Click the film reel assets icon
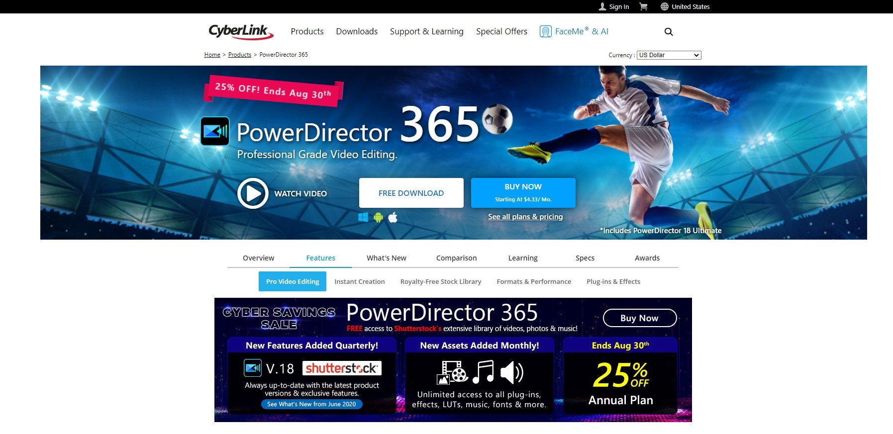The height and width of the screenshot is (434, 893). (452, 372)
